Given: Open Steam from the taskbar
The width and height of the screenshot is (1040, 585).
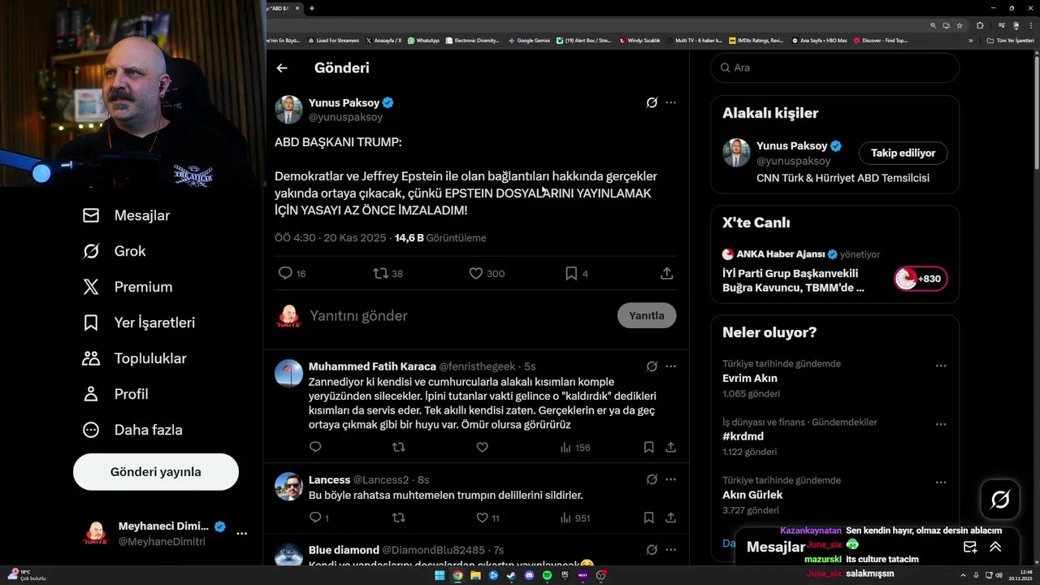Looking at the screenshot, I should (x=511, y=575).
